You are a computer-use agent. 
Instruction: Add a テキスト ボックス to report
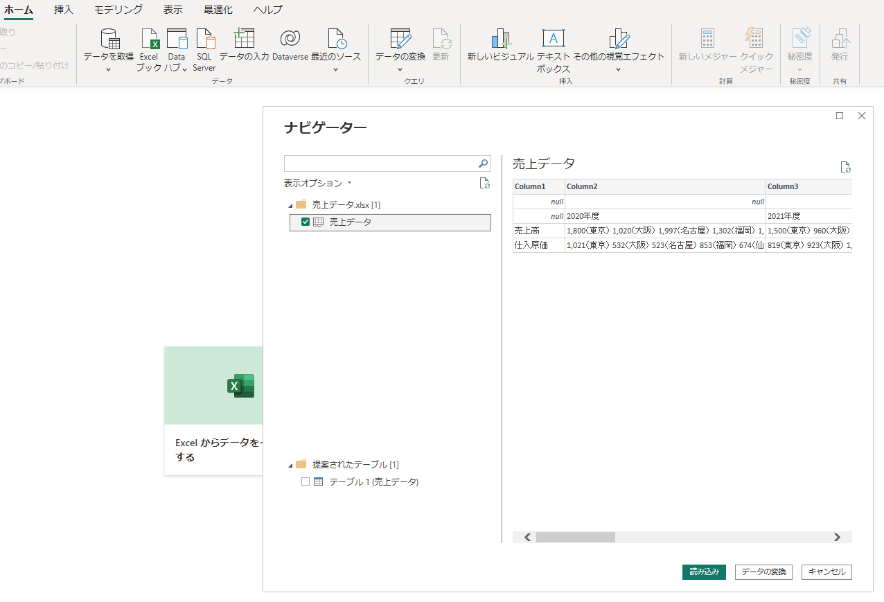coord(553,39)
